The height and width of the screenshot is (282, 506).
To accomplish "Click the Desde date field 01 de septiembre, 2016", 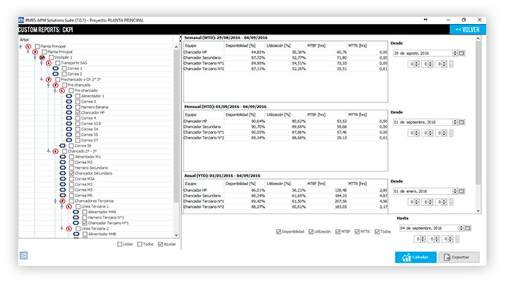I will [x=423, y=122].
